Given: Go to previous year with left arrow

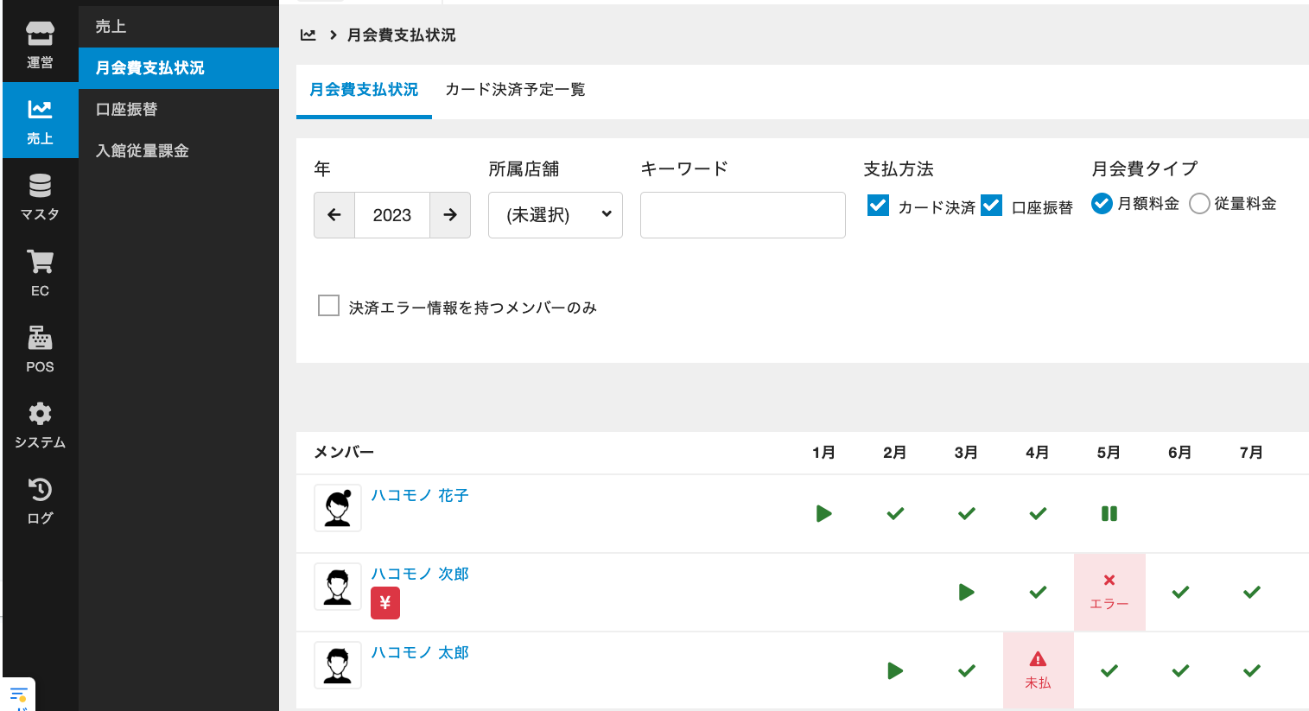Looking at the screenshot, I should click(x=334, y=215).
